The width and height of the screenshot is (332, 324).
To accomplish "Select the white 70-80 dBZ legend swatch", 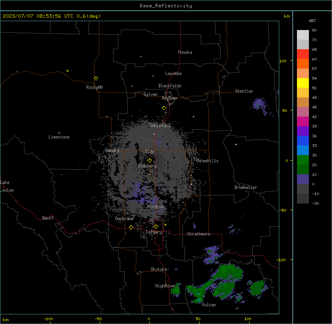I will pyautogui.click(x=303, y=35).
